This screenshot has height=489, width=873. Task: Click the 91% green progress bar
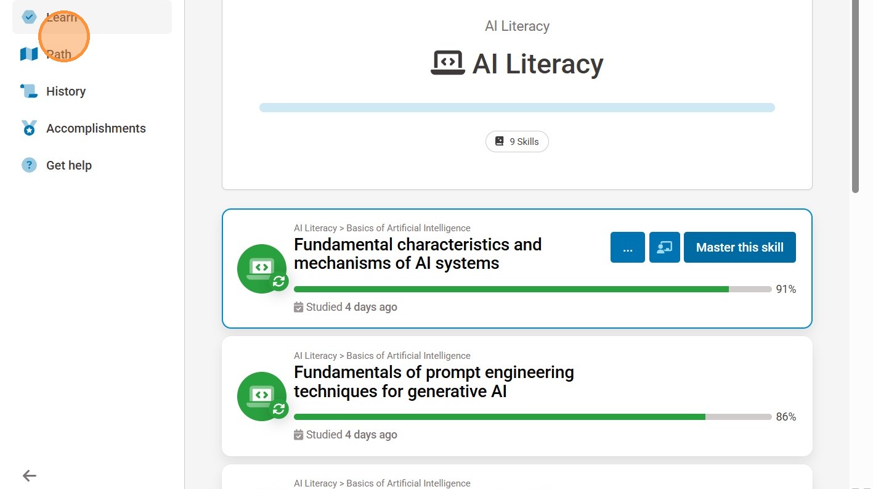(x=511, y=289)
